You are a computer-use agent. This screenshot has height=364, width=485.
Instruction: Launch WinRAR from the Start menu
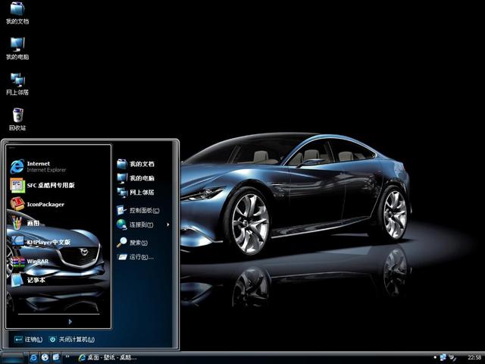pyautogui.click(x=38, y=261)
